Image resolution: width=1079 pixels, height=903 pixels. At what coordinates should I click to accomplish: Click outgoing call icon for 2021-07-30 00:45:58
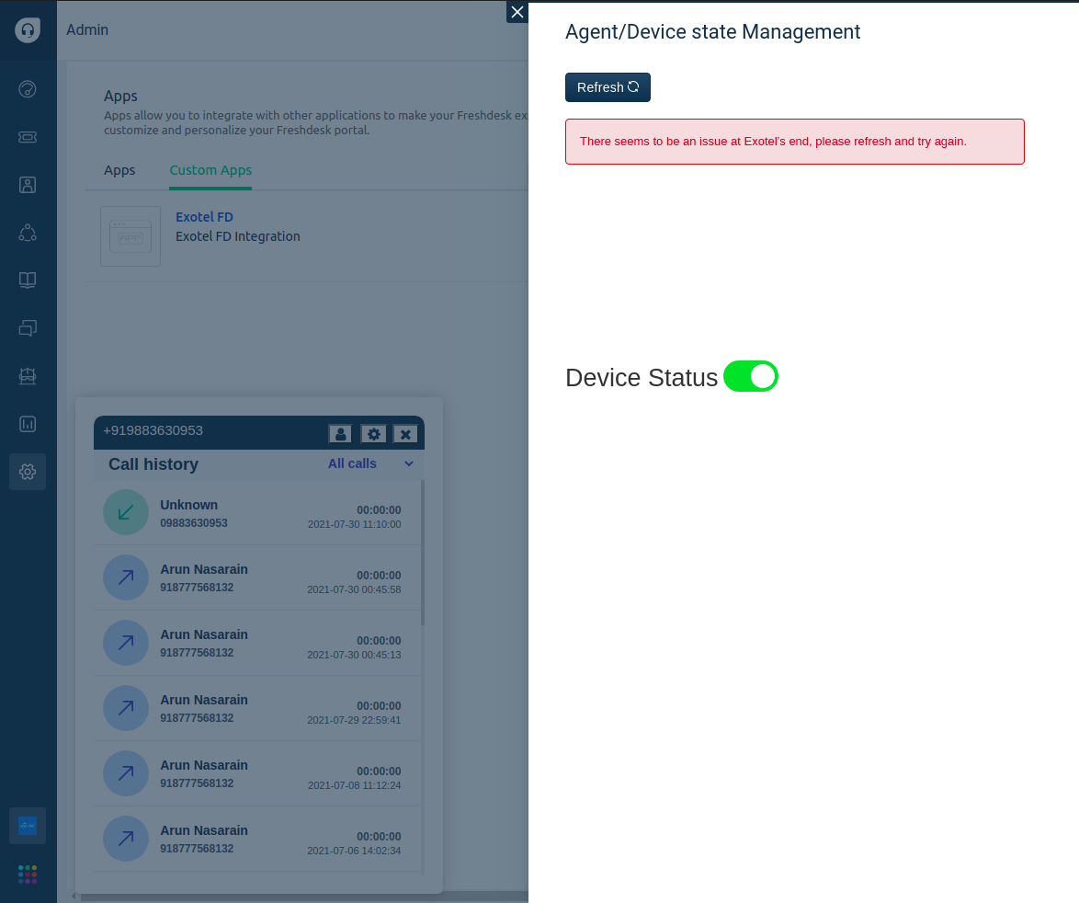coord(126,577)
